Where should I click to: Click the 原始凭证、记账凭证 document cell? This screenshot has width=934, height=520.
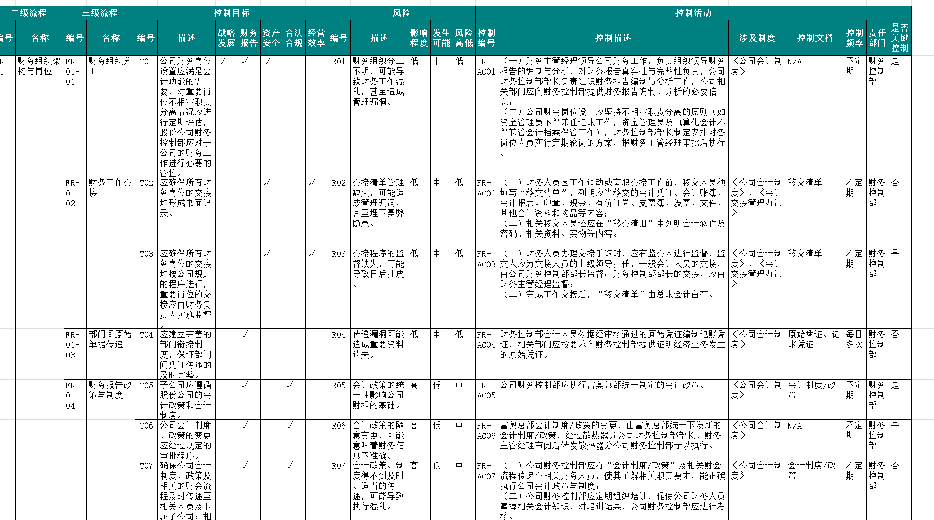815,353
